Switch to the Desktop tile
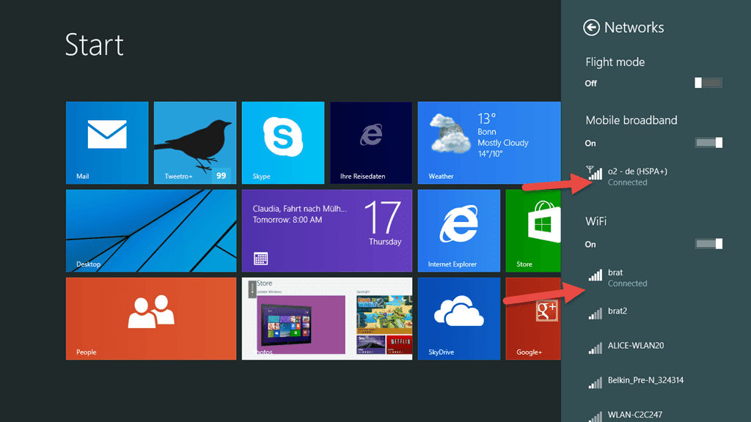The height and width of the screenshot is (422, 751). 150,231
